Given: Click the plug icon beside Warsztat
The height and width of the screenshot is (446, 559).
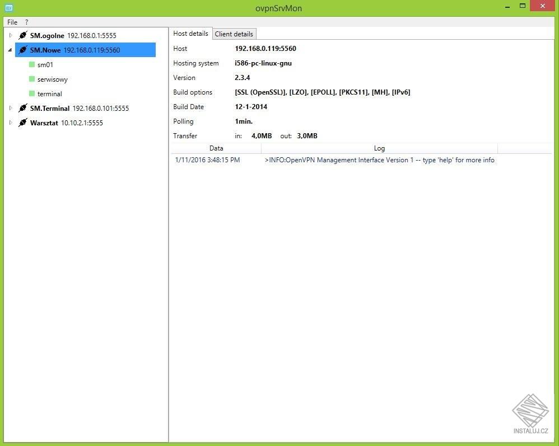Looking at the screenshot, I should (23, 123).
